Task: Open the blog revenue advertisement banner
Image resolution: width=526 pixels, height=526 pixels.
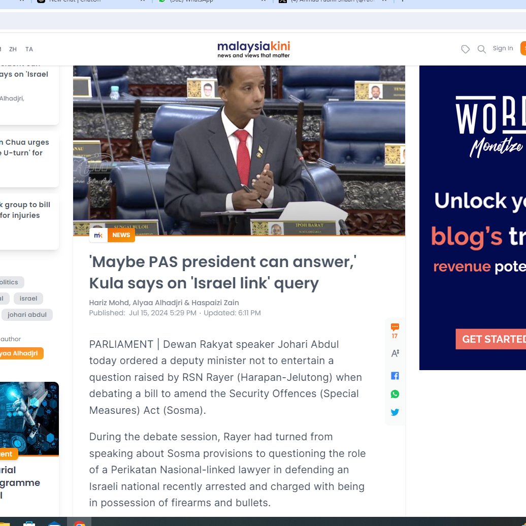Action: pos(473,218)
